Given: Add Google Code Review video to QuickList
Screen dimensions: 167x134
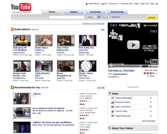Looking at the screenshot, I should coord(15,70).
